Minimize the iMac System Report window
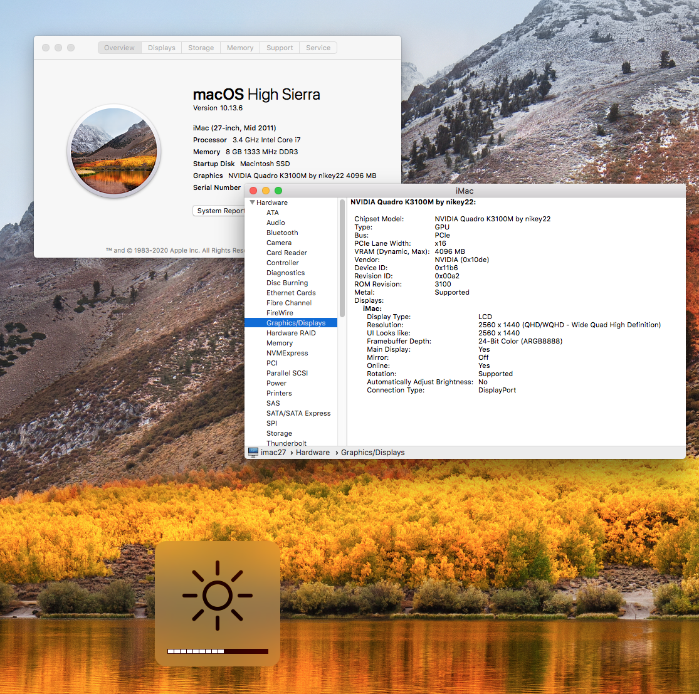Viewport: 699px width, 694px height. click(266, 191)
